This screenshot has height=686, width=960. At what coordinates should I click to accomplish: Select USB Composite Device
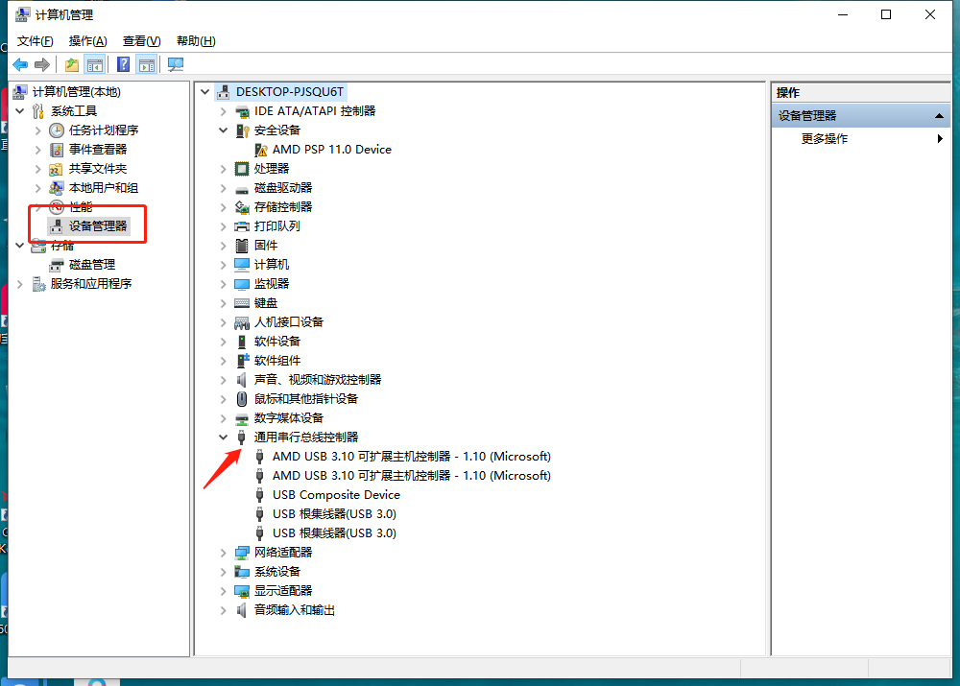click(336, 495)
